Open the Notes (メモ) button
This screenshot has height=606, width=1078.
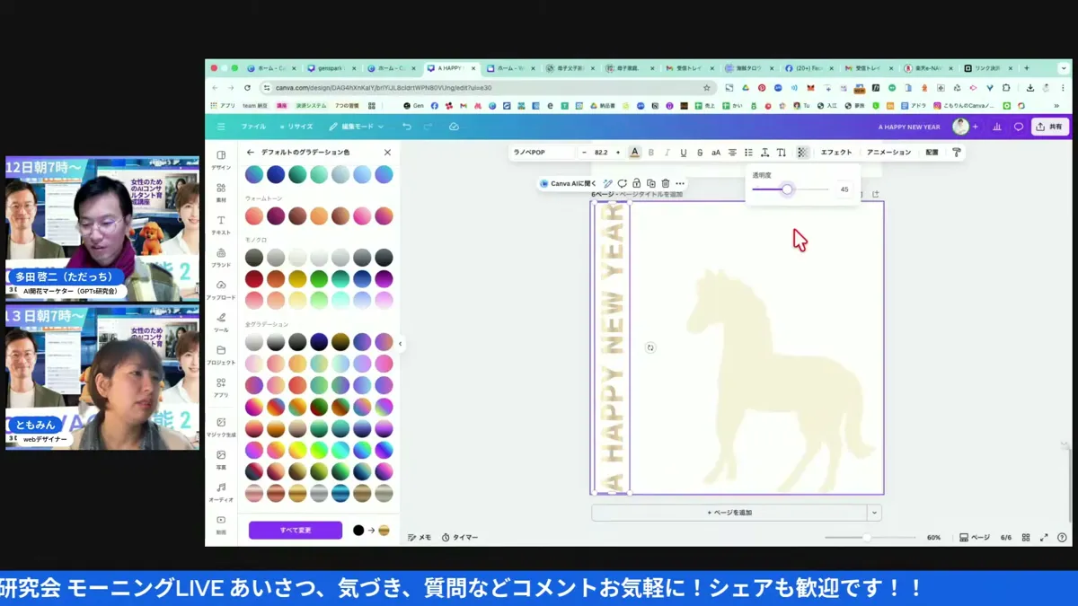pyautogui.click(x=420, y=537)
